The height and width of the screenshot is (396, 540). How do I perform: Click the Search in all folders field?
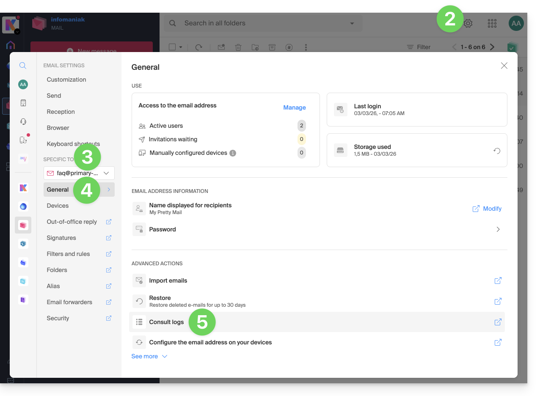[x=262, y=23]
